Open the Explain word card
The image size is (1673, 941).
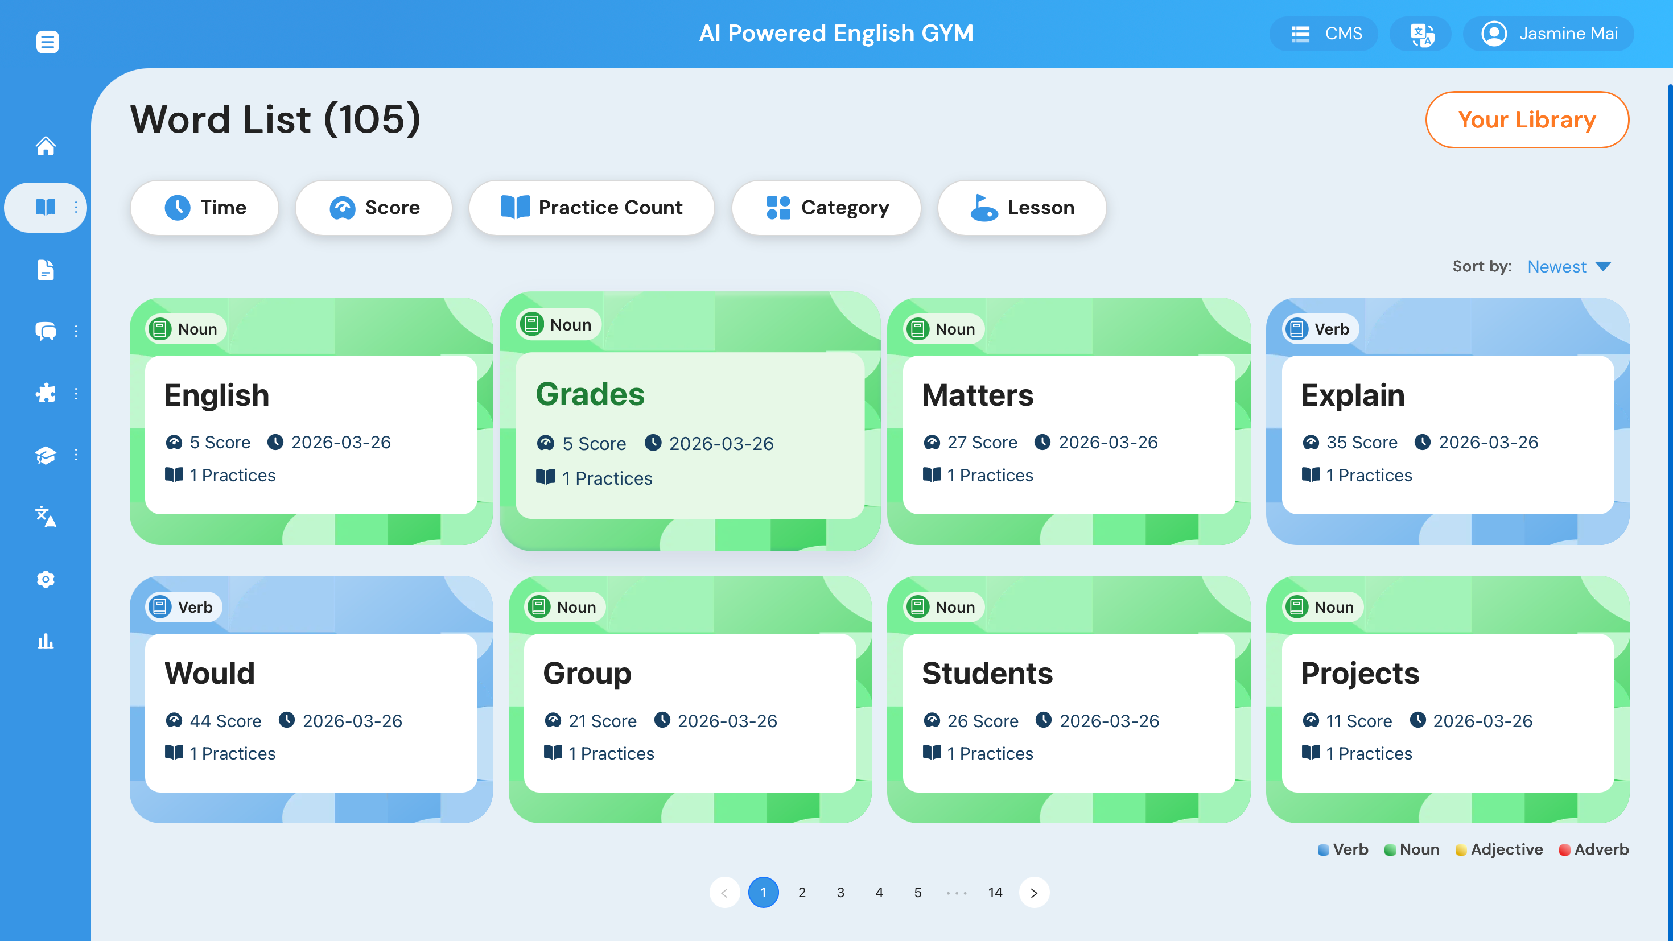click(x=1448, y=421)
